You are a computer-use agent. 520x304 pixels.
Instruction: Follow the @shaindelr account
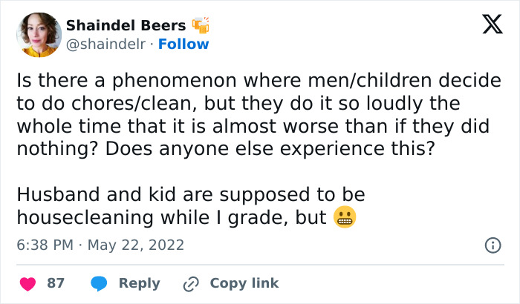click(x=183, y=44)
